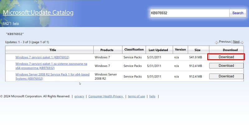Sort by the Version column header
This screenshot has width=249, height=125.
pyautogui.click(x=181, y=50)
